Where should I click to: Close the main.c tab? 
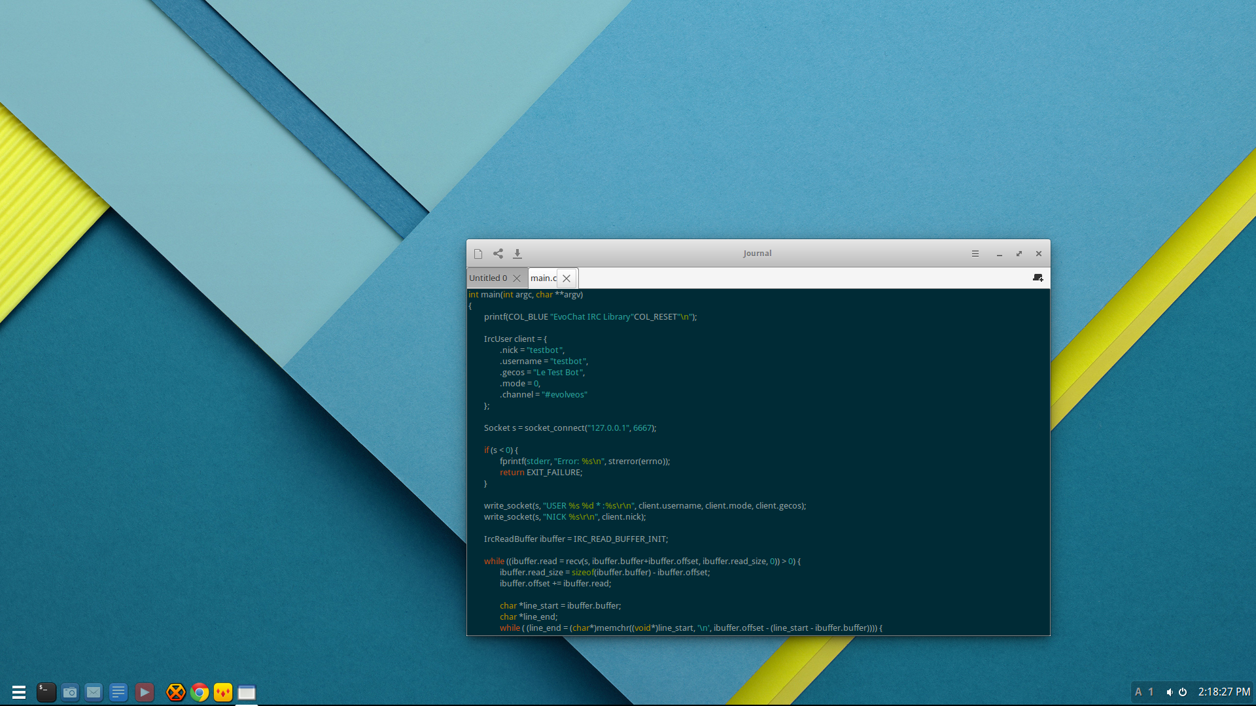[x=567, y=278]
